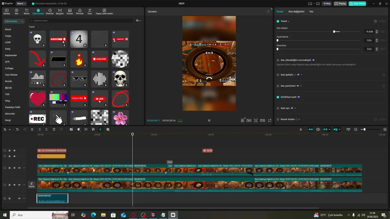Select the Emoji sticker category

tap(8, 30)
